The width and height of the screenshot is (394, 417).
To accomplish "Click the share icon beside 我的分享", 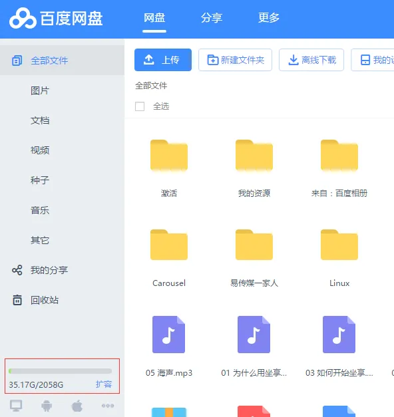I will 17,270.
